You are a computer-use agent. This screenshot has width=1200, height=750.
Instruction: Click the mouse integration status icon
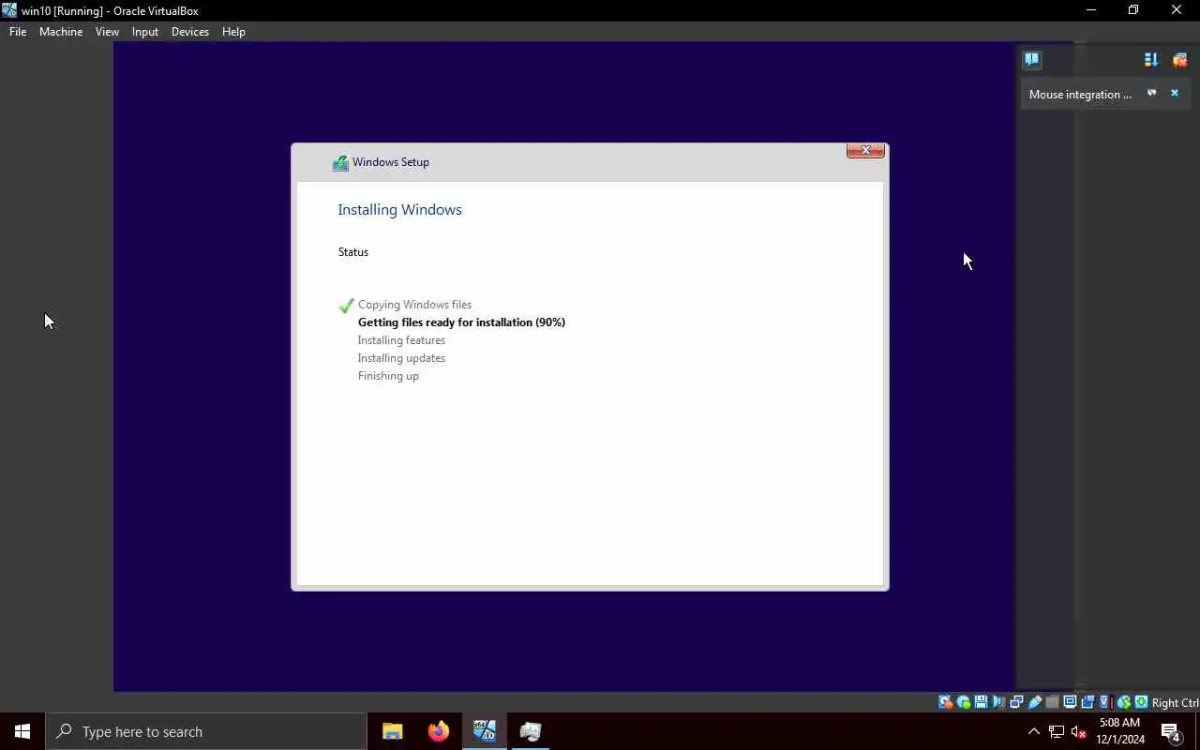pyautogui.click(x=1124, y=702)
